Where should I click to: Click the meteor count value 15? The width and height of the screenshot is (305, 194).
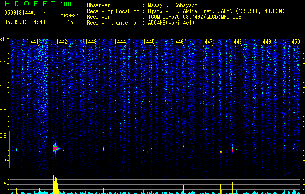70,22
